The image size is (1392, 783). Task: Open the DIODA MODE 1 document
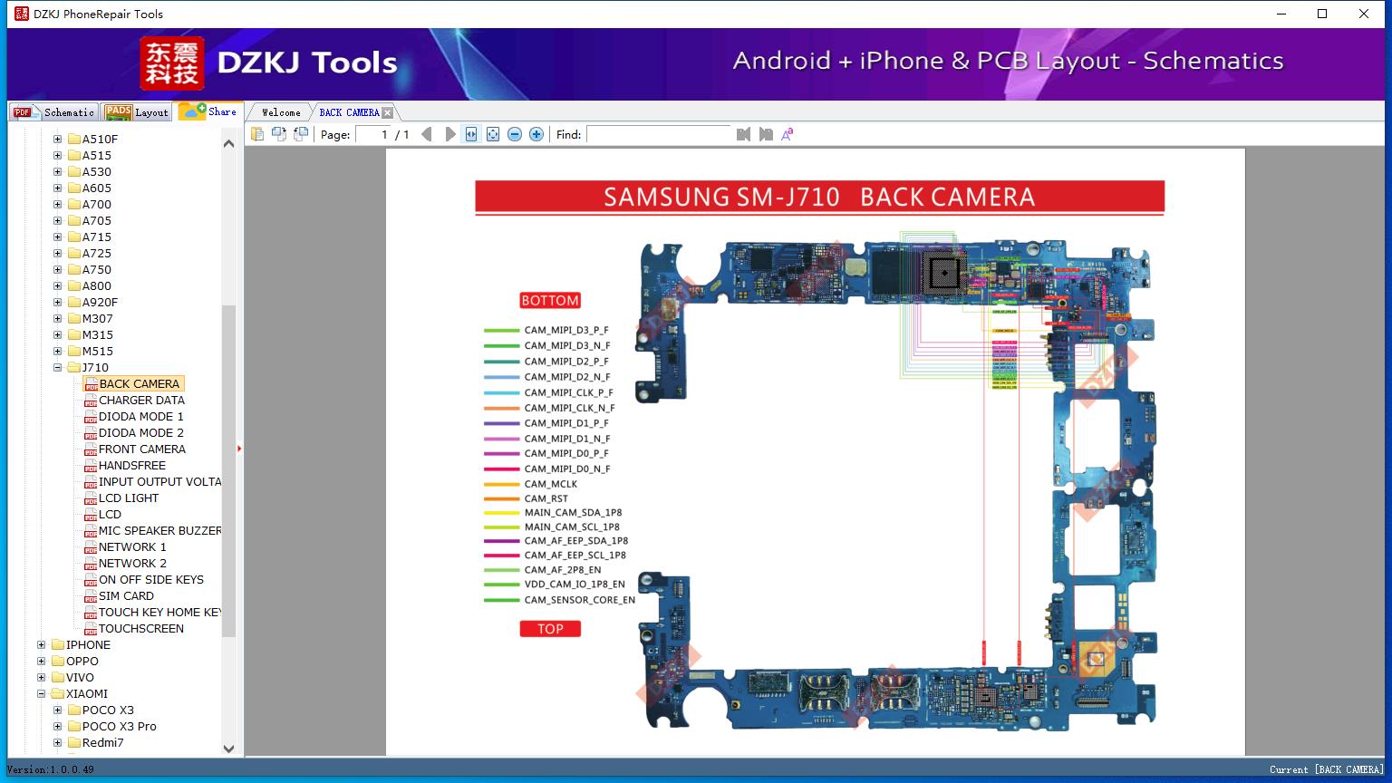pos(141,417)
